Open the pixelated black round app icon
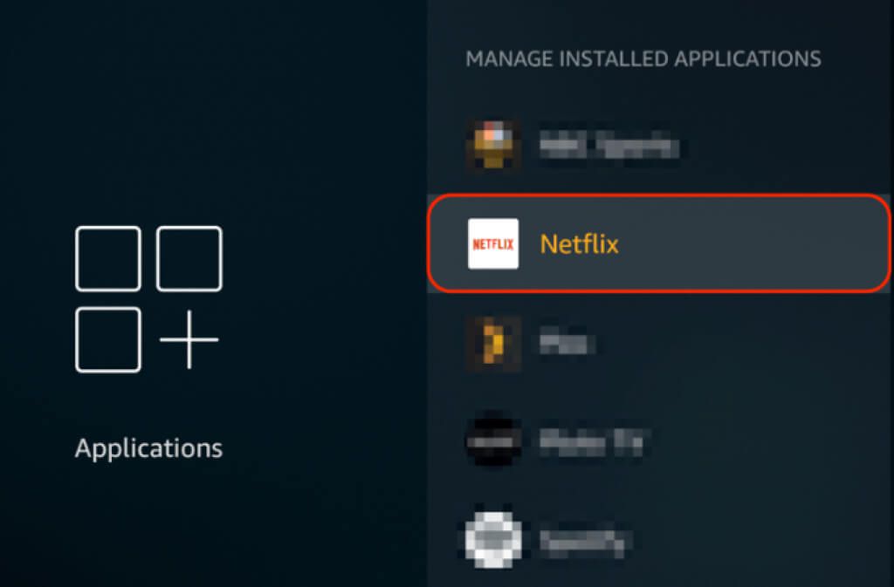This screenshot has width=894, height=587. tap(493, 442)
